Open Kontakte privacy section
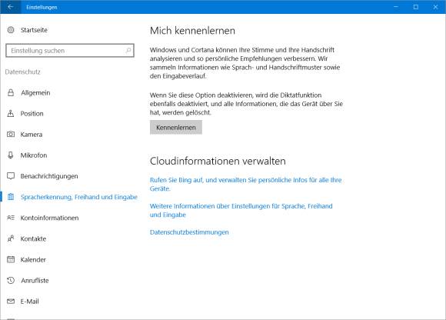The image size is (446, 320). click(x=33, y=238)
